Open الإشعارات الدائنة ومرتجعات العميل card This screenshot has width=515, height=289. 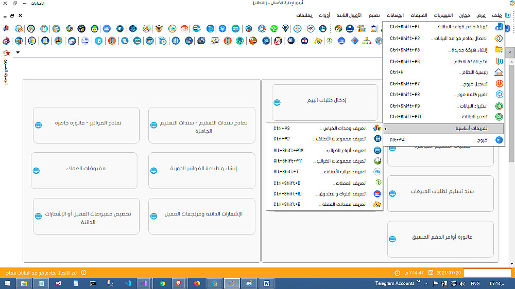tap(202, 216)
